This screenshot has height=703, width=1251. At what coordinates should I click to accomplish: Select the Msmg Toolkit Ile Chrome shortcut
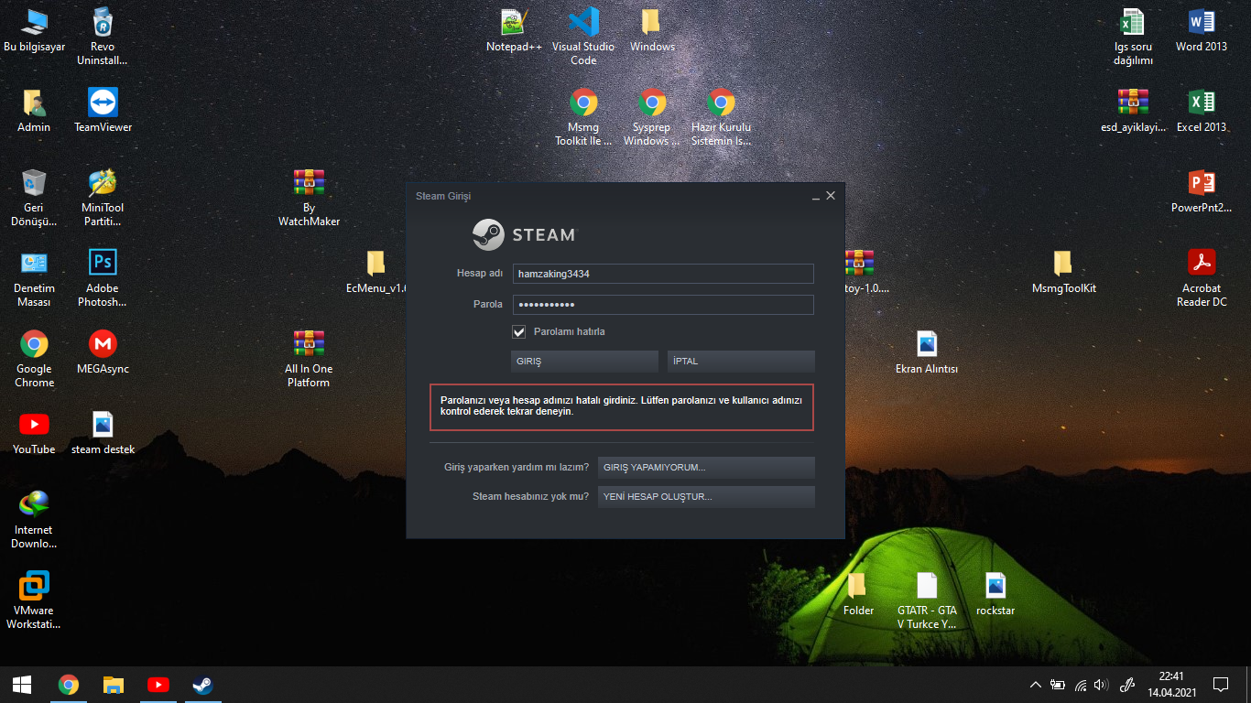pos(583,117)
